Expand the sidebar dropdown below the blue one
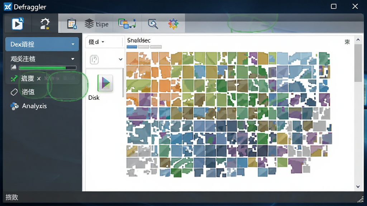This screenshot has height=206, width=367. coord(42,59)
